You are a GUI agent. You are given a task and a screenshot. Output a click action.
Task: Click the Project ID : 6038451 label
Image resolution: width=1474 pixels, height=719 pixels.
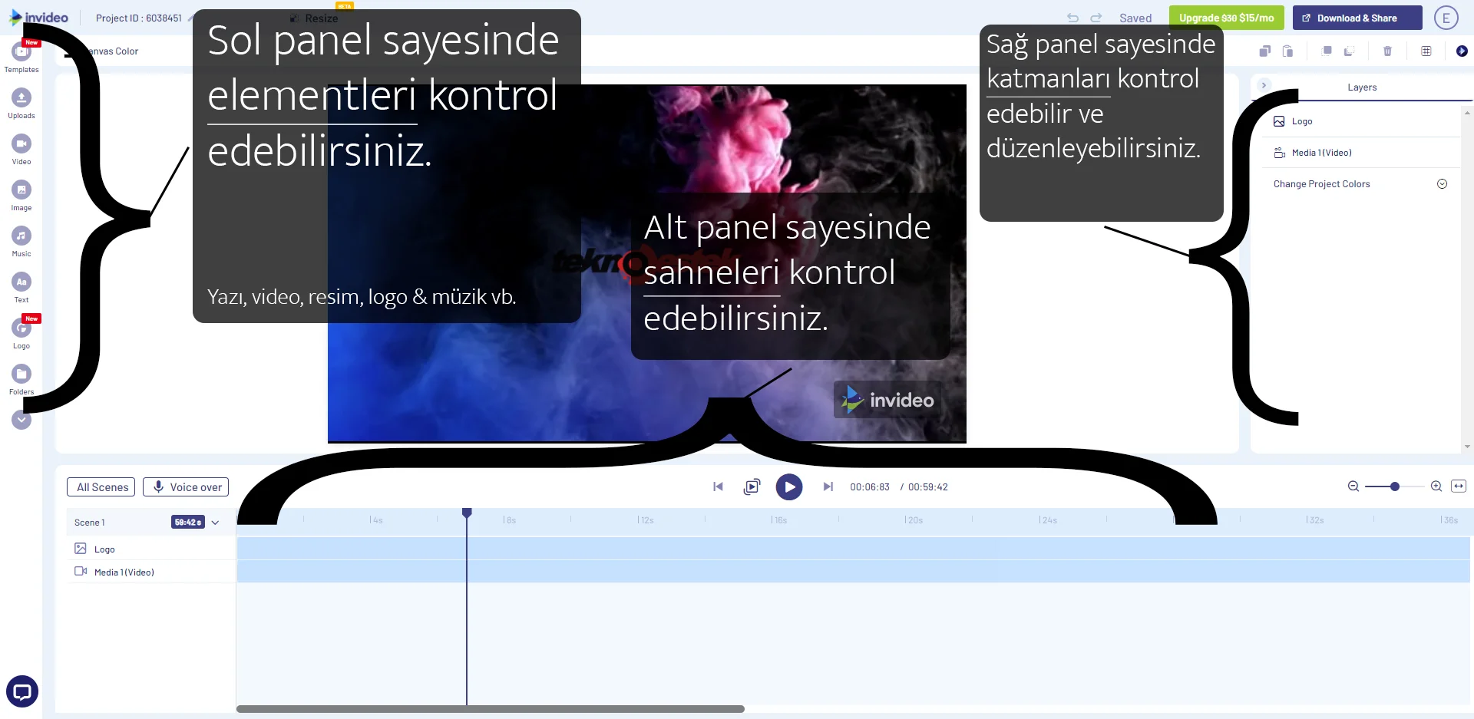[x=139, y=18]
